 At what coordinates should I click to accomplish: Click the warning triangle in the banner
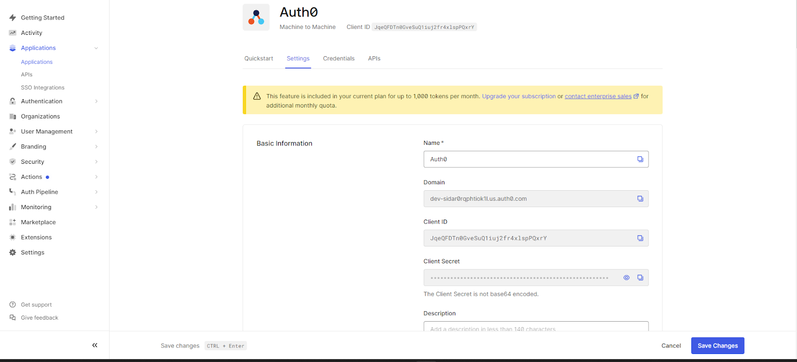[x=257, y=96]
